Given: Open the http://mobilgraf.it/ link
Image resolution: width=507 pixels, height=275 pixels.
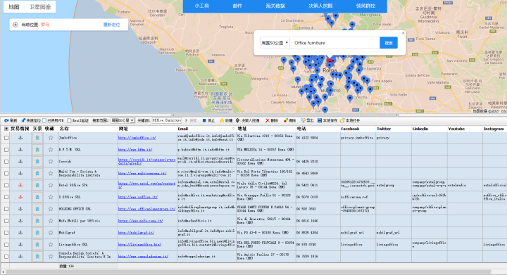Looking at the screenshot, I should coord(136,233).
